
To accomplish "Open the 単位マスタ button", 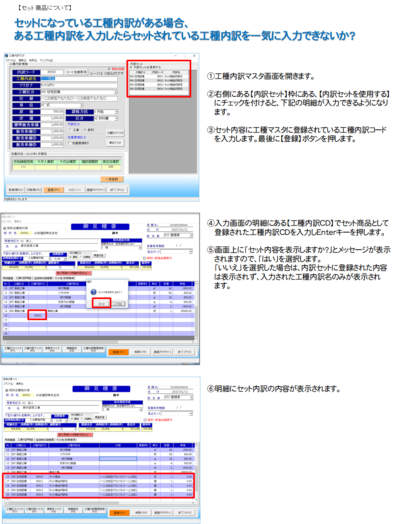I will 115,143.
